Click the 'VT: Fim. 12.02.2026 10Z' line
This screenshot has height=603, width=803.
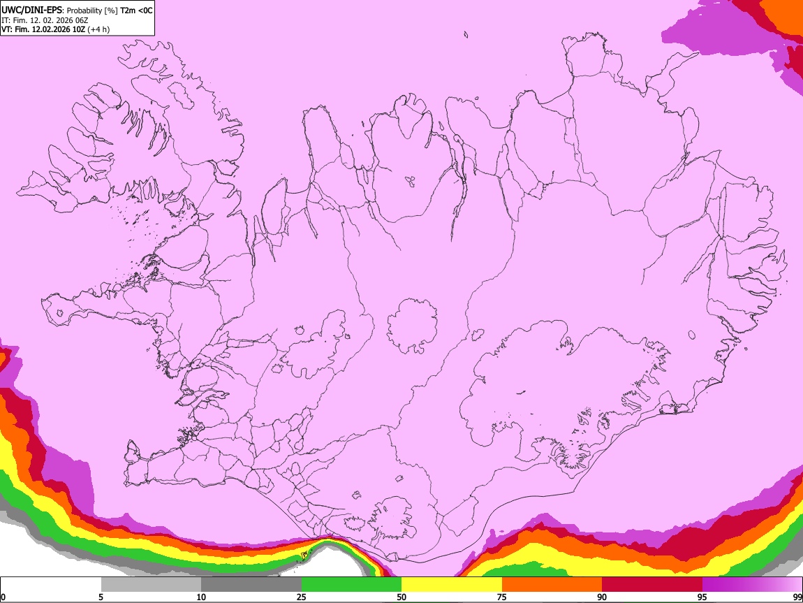[43, 29]
